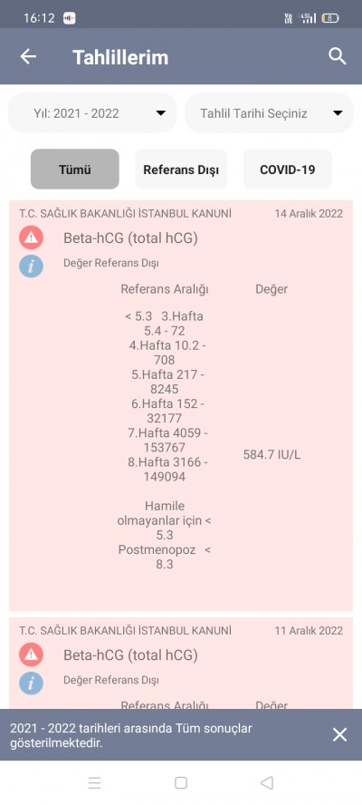Click arrow next to Tahlil Tarihi Seçiniz

(338, 113)
